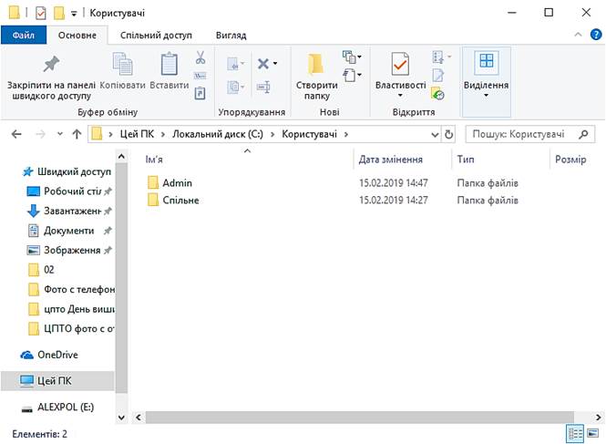Sort by the Ім'я column header
Viewport: 606px width, 444px height.
point(247,160)
